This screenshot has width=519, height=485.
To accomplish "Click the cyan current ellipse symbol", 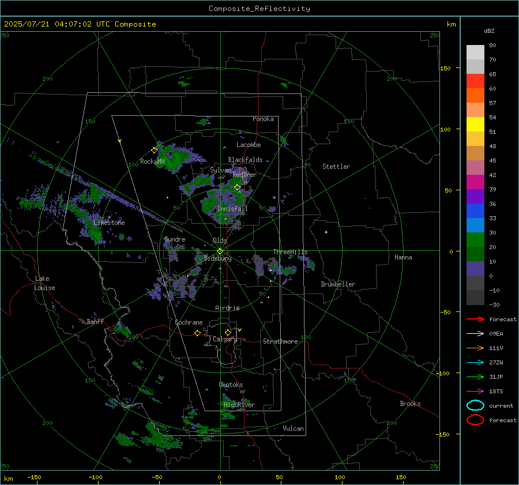I will click(x=475, y=405).
